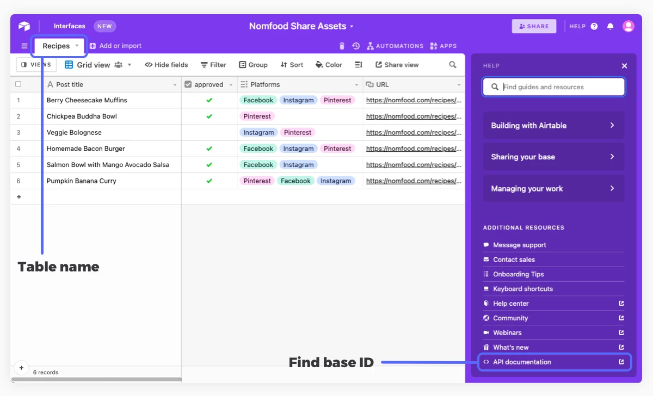The width and height of the screenshot is (653, 396).
Task: Click the add record plus button at bottom
Action: click(21, 368)
